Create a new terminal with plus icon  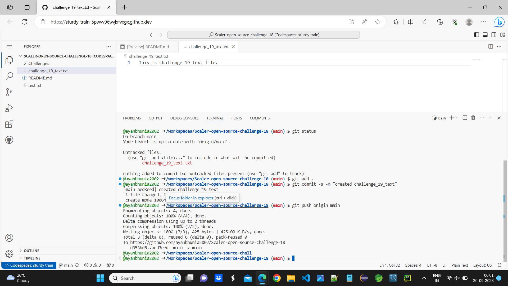(451, 118)
